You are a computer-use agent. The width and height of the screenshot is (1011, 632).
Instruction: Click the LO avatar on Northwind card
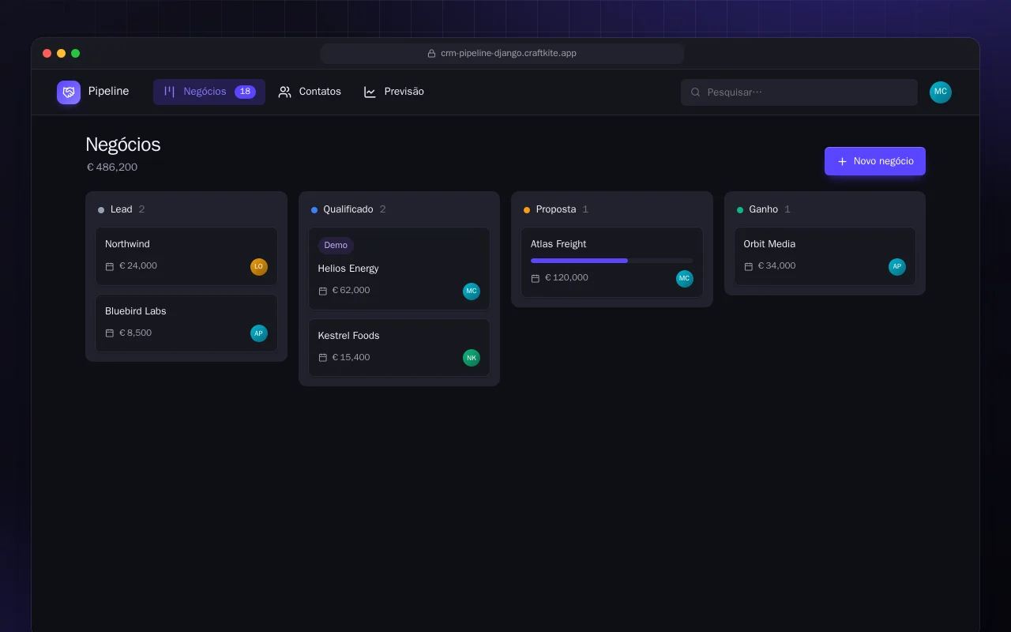(x=259, y=266)
